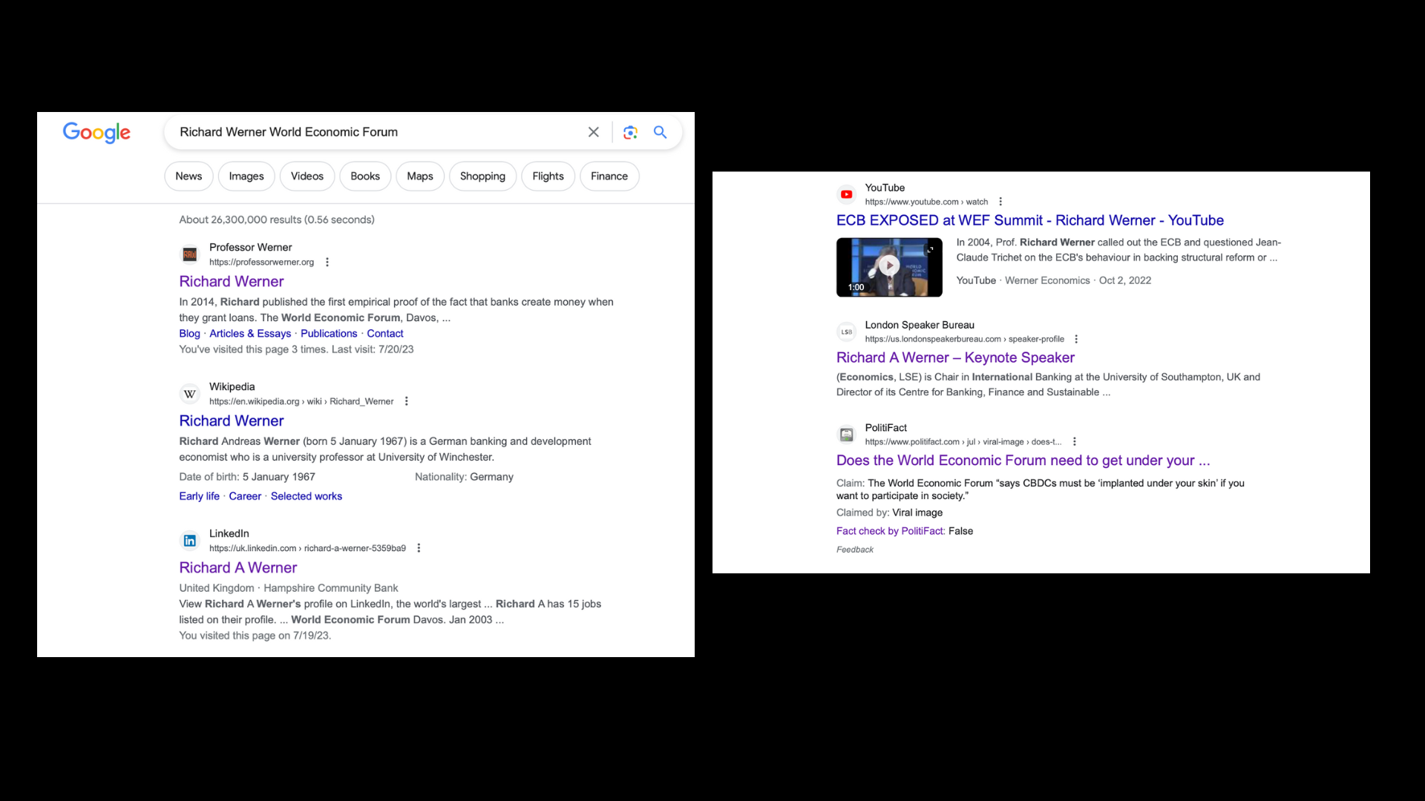Click the YouTube favicon icon
Viewport: 1425px width, 801px height.
846,194
